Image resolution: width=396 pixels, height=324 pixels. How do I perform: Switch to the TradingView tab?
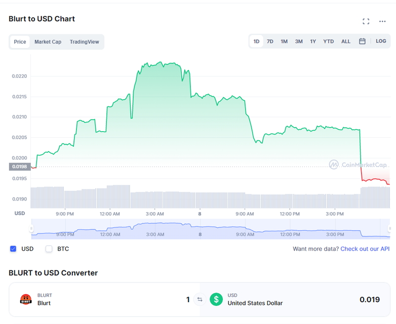tap(85, 42)
